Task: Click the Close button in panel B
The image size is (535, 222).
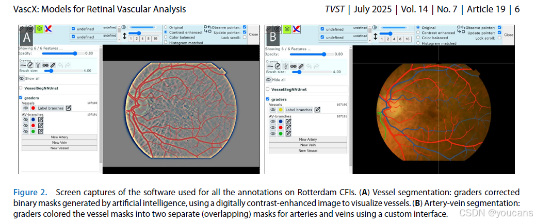Action: click(x=508, y=35)
